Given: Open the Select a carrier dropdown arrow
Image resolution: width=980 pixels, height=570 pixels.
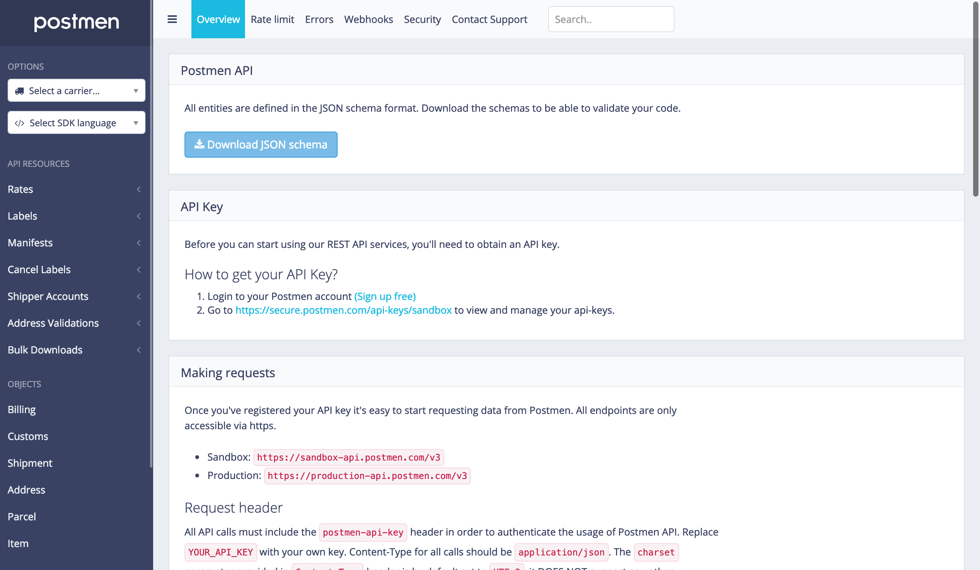Looking at the screenshot, I should [x=136, y=91].
